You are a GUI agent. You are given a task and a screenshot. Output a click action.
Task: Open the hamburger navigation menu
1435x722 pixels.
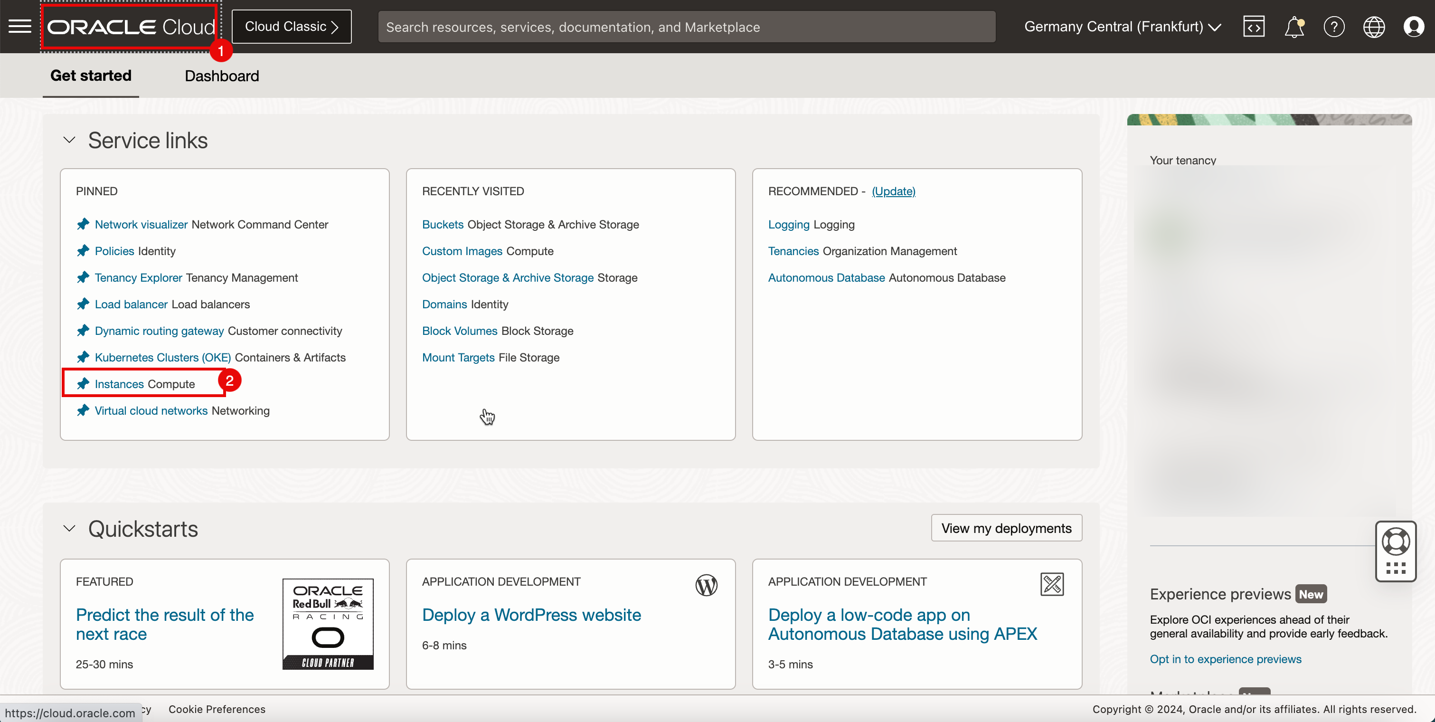click(20, 26)
